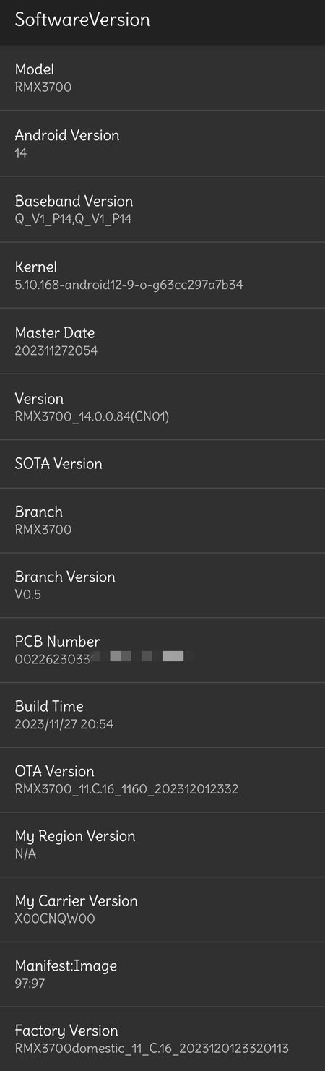The image size is (325, 1071).
Task: Tap the SOTA Version entry
Action: [x=162, y=464]
